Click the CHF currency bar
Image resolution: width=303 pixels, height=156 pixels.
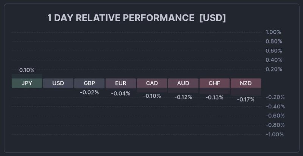pyautogui.click(x=214, y=83)
